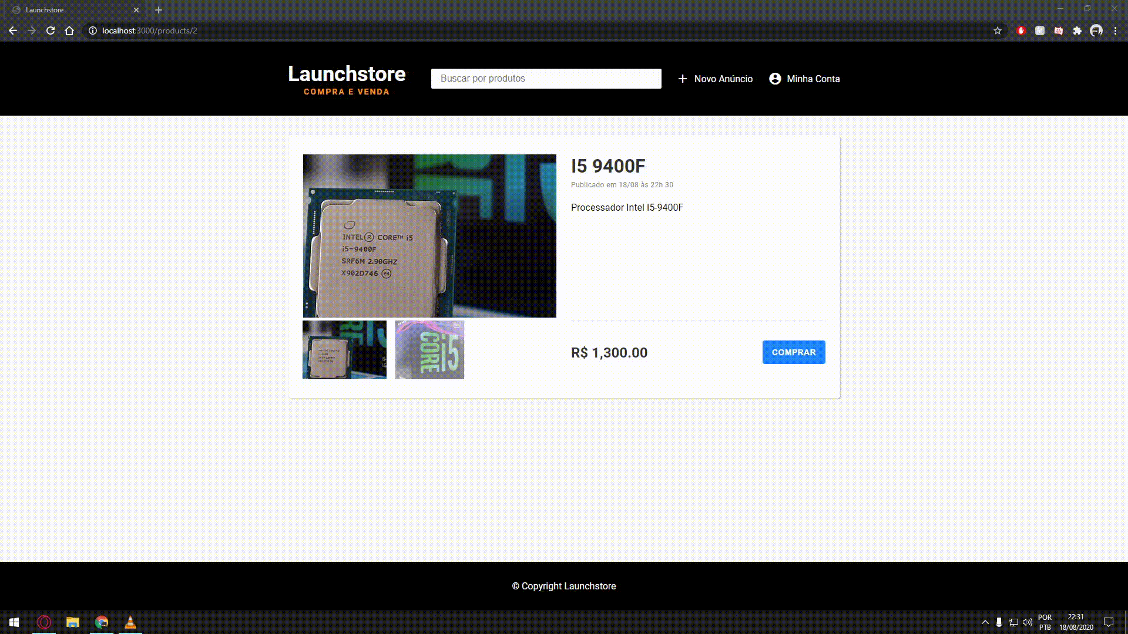
Task: Click the main product image
Action: pos(429,236)
